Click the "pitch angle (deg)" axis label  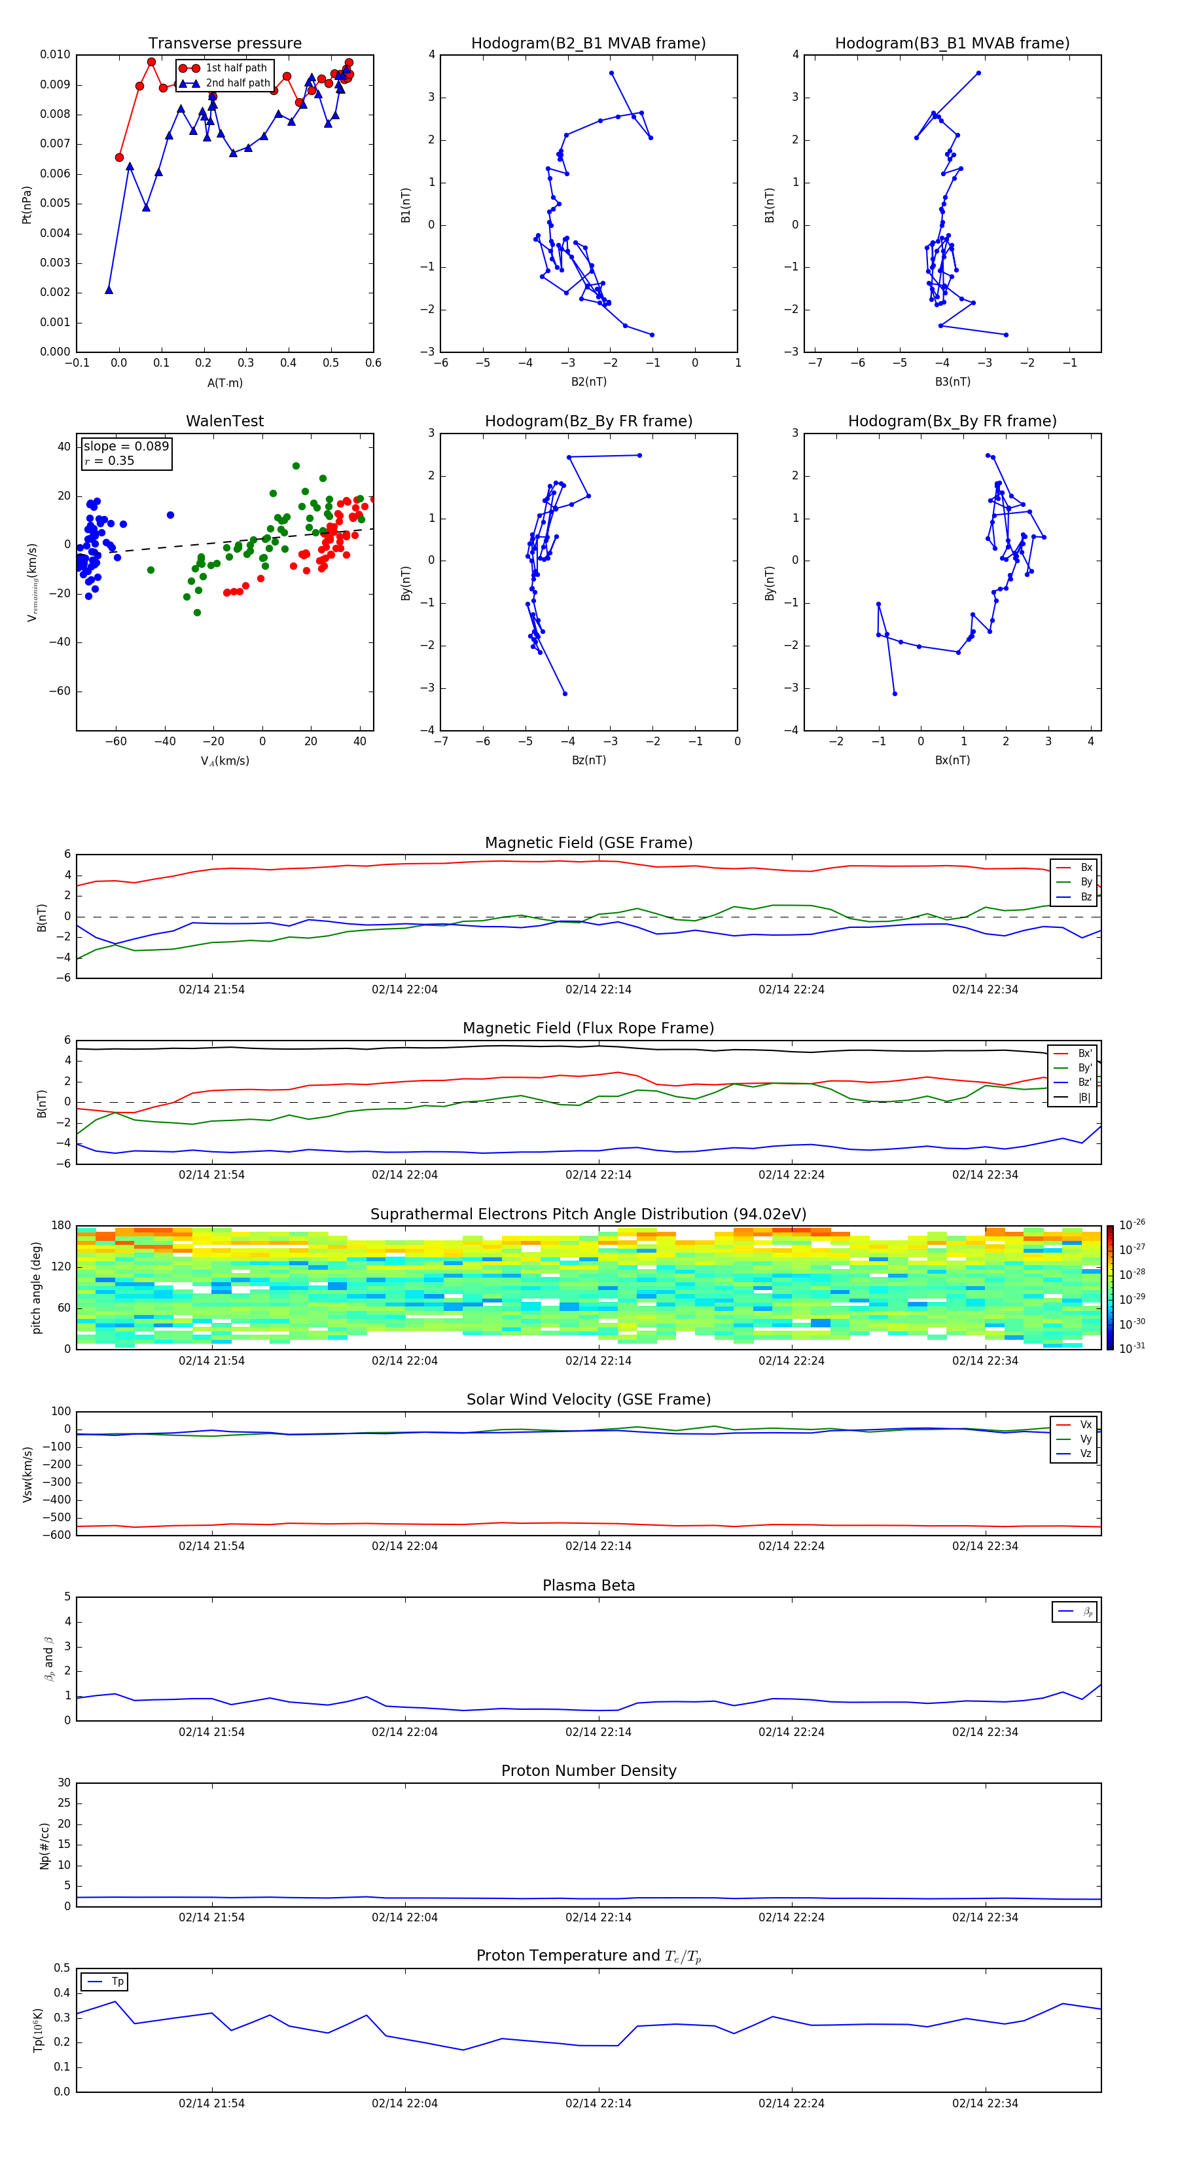coord(36,1287)
